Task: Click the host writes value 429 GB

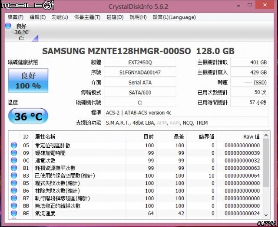Action: [x=249, y=72]
